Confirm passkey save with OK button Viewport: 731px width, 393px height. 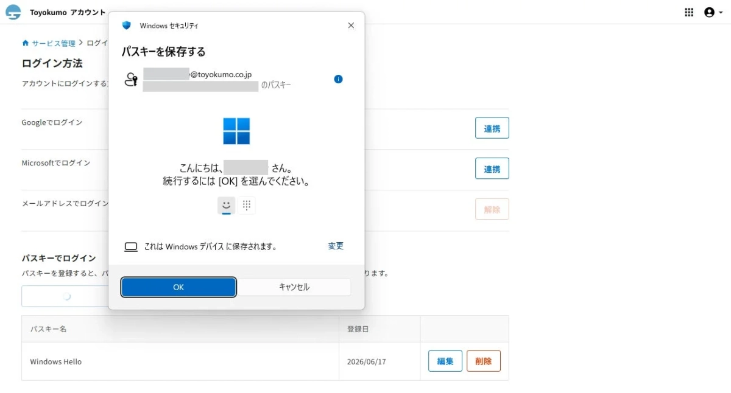(178, 287)
